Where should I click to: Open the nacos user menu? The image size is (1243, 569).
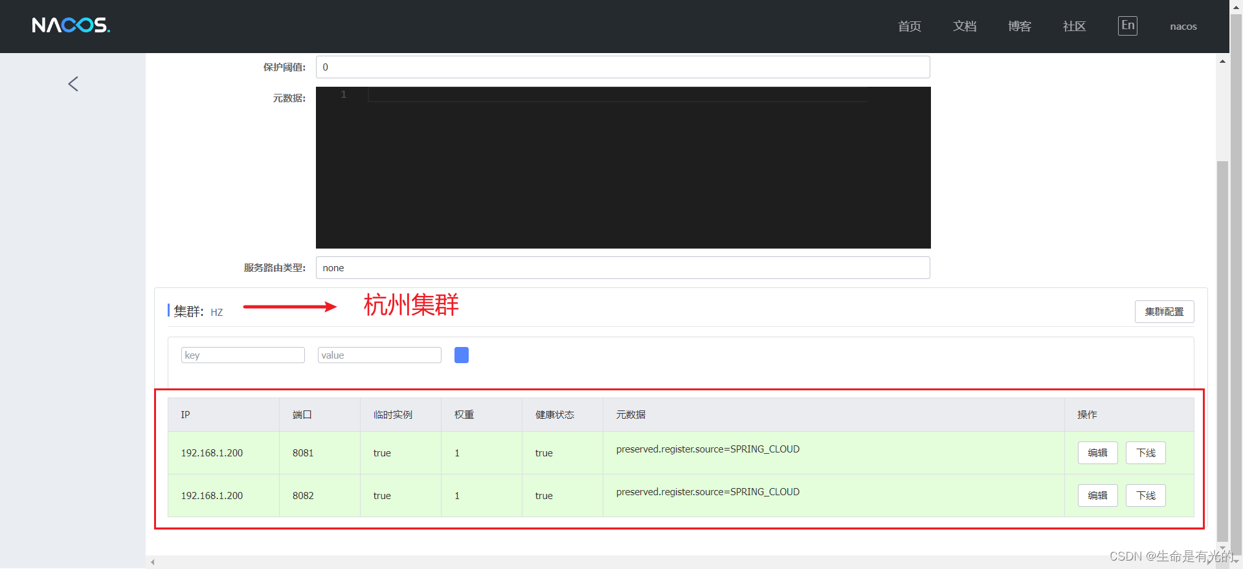[1183, 27]
